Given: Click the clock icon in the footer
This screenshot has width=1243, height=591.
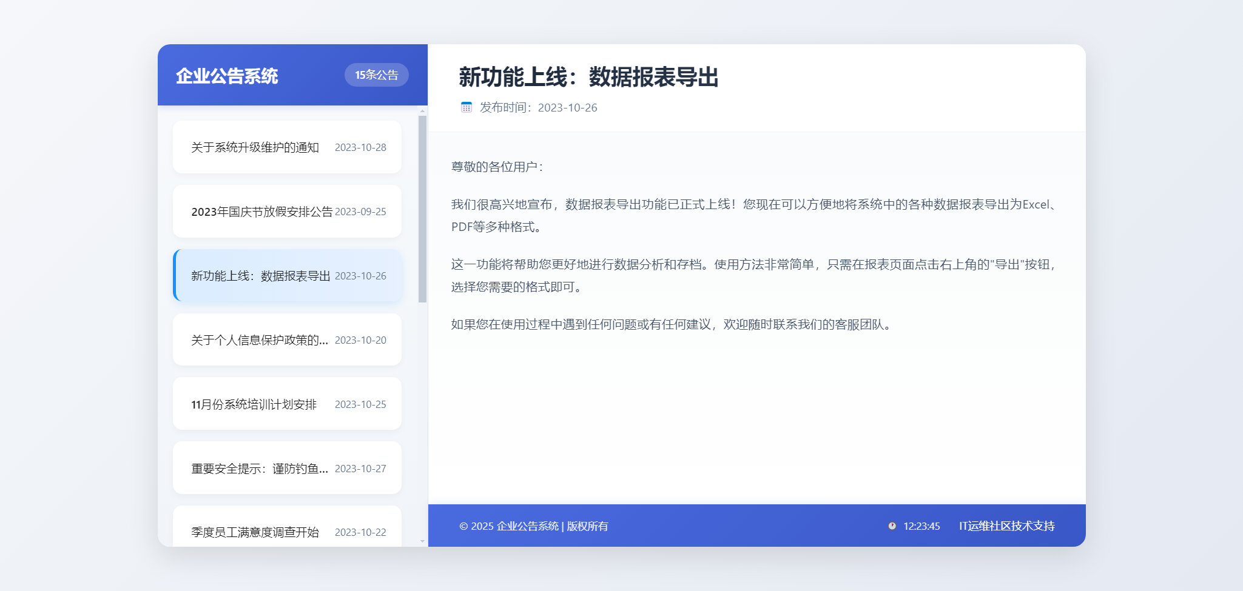Looking at the screenshot, I should coord(892,526).
